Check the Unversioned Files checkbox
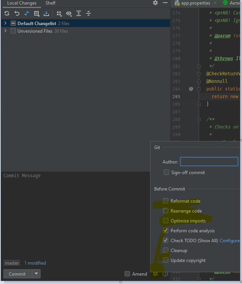This screenshot has width=242, height=284. coord(13,31)
